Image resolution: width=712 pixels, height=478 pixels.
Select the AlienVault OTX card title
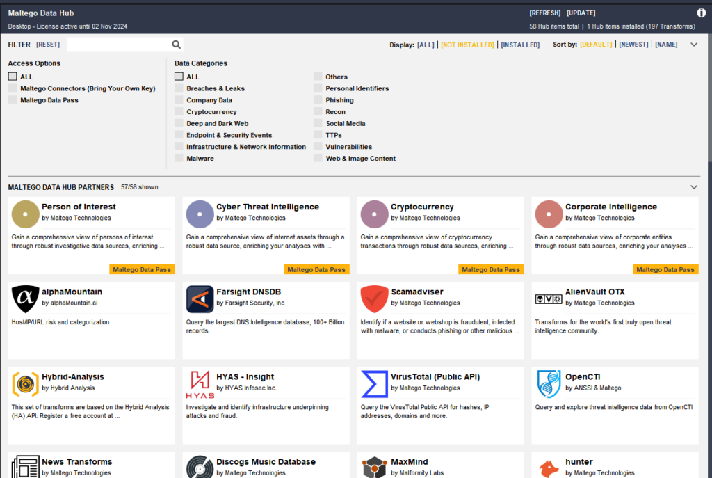click(595, 292)
